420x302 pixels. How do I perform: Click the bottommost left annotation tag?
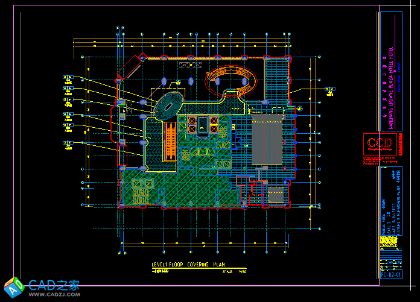click(68, 142)
